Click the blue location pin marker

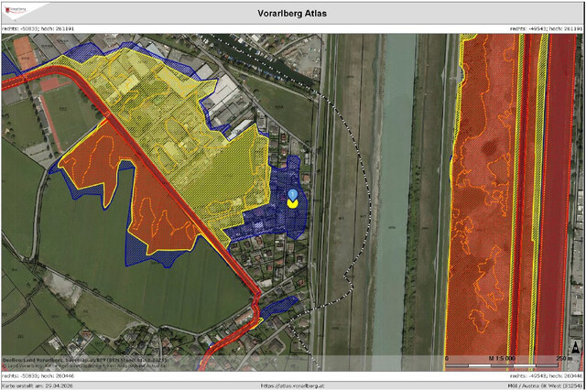pyautogui.click(x=293, y=195)
